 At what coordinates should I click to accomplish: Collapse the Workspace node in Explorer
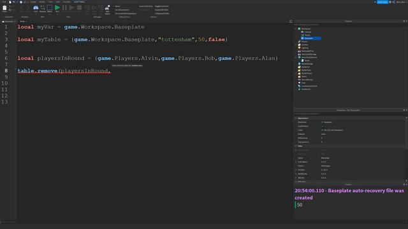pyautogui.click(x=296, y=29)
